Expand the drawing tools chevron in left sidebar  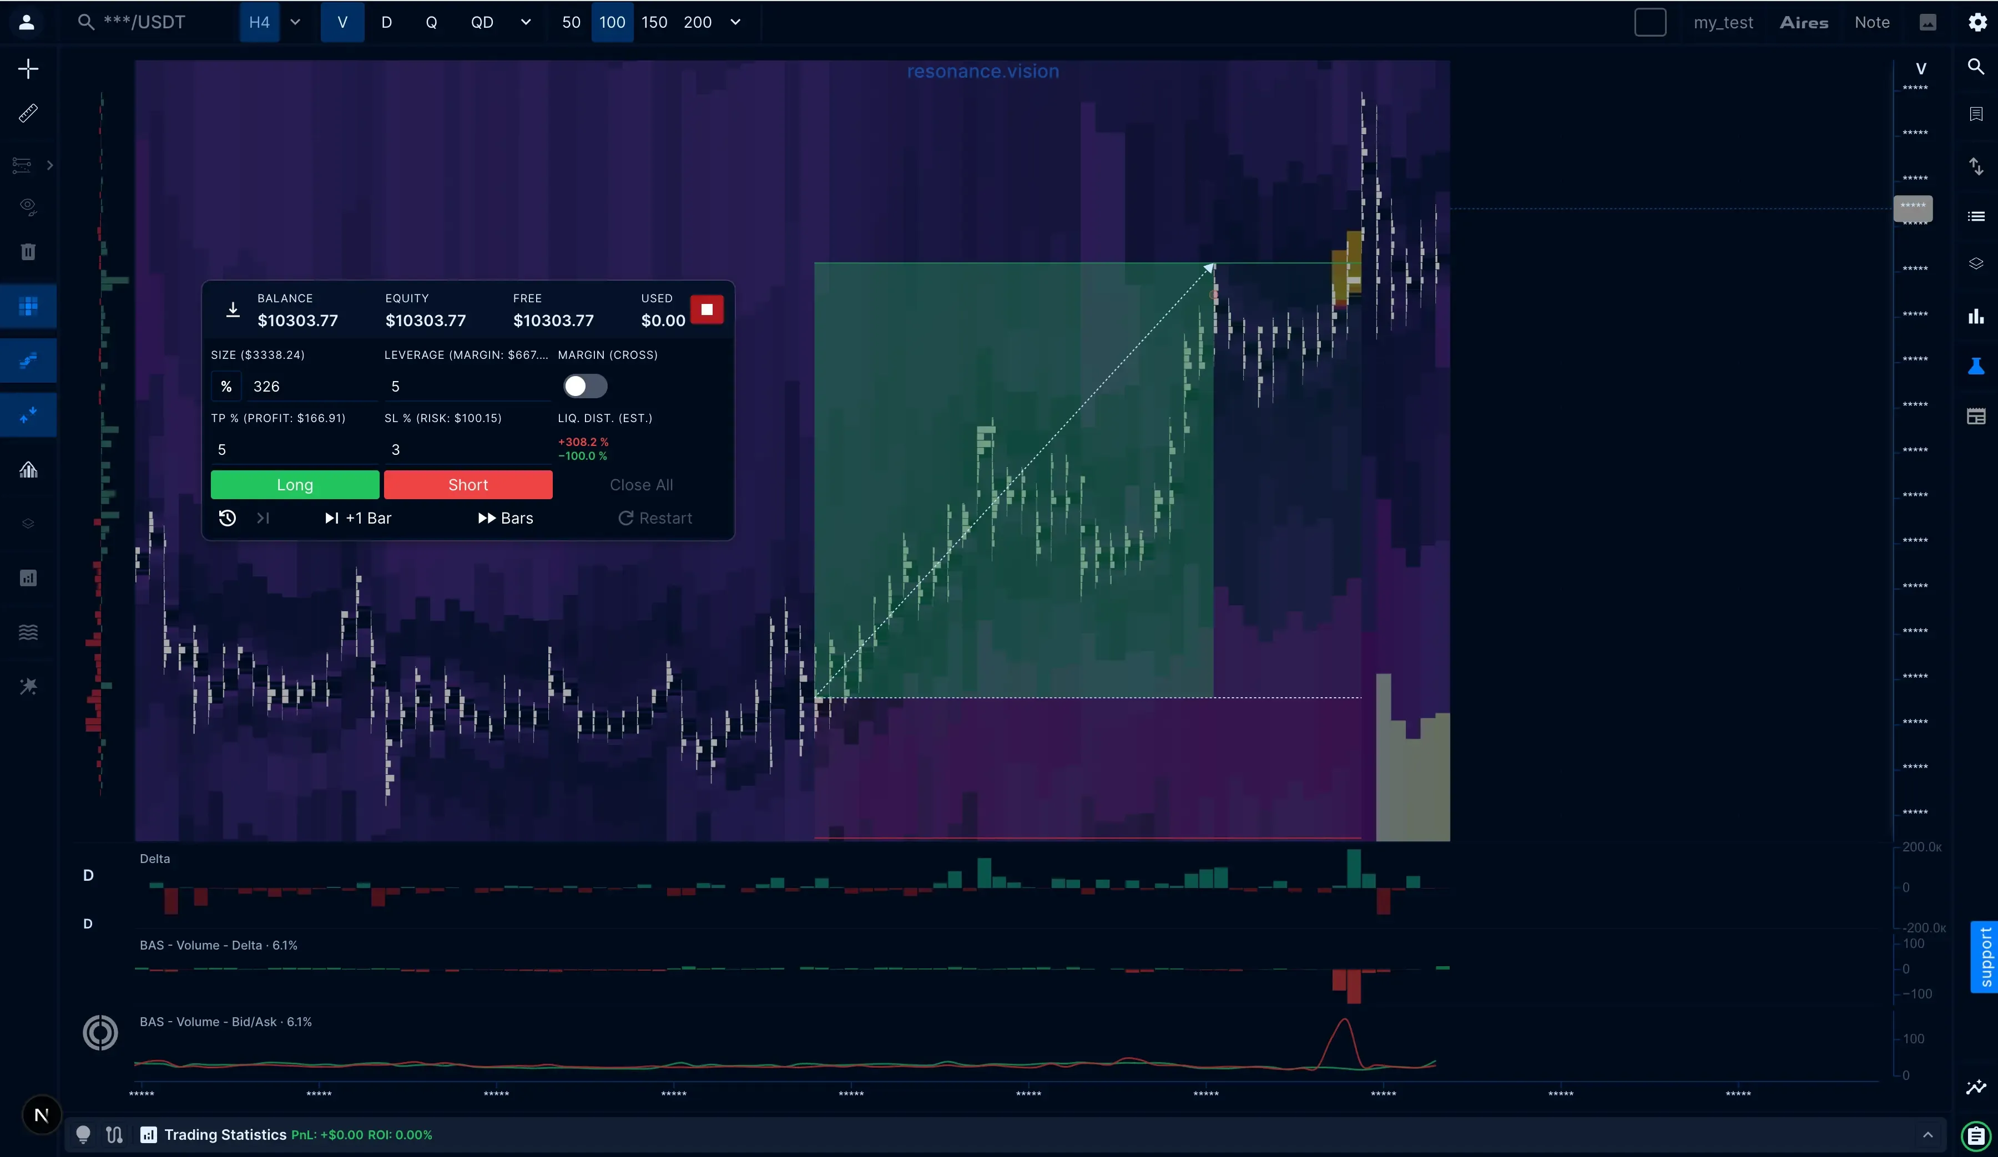(x=50, y=165)
